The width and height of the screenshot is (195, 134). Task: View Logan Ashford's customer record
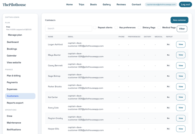181,44
